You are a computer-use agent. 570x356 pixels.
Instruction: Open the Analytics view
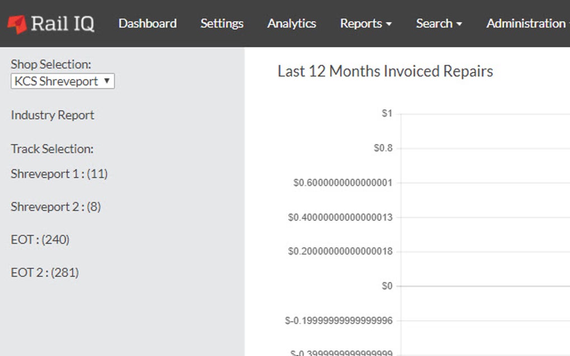tap(292, 23)
